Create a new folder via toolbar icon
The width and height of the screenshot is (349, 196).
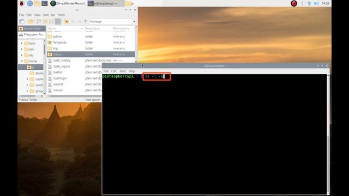pyautogui.click(x=31, y=21)
